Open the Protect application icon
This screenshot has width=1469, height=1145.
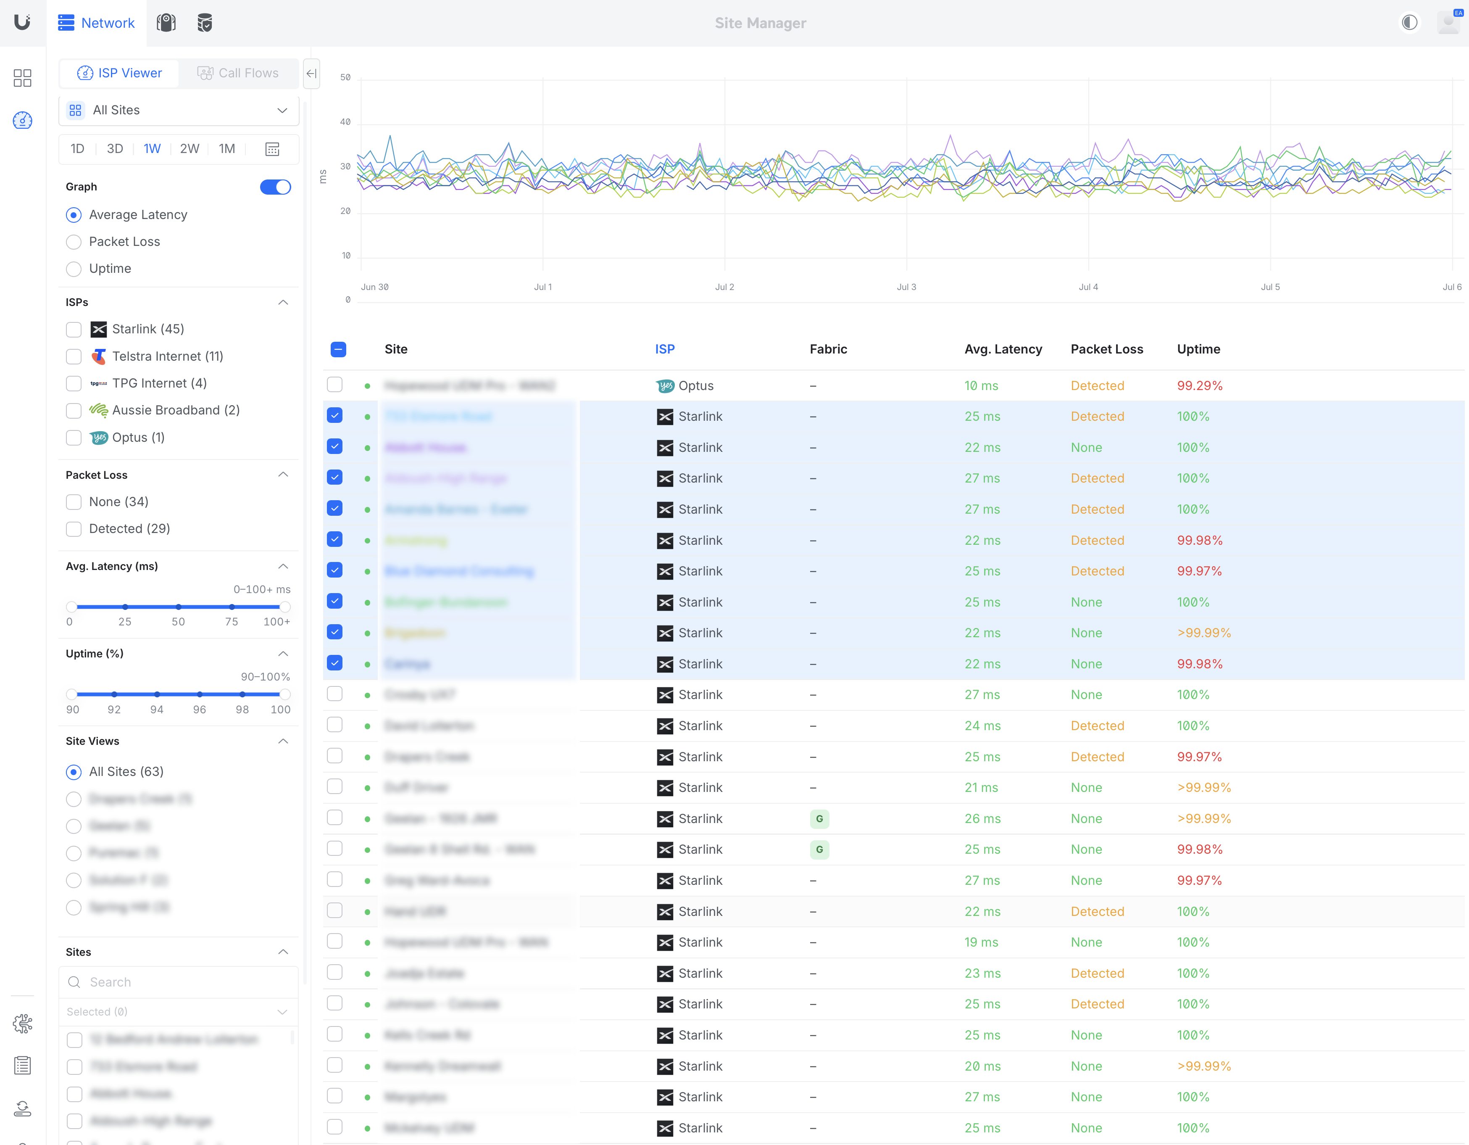coord(166,23)
